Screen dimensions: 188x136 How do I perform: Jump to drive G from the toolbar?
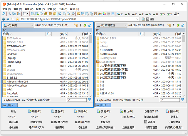(x=148, y=14)
